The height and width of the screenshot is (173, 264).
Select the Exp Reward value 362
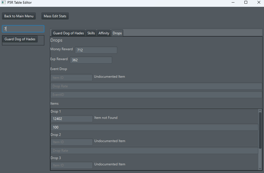tap(91, 60)
